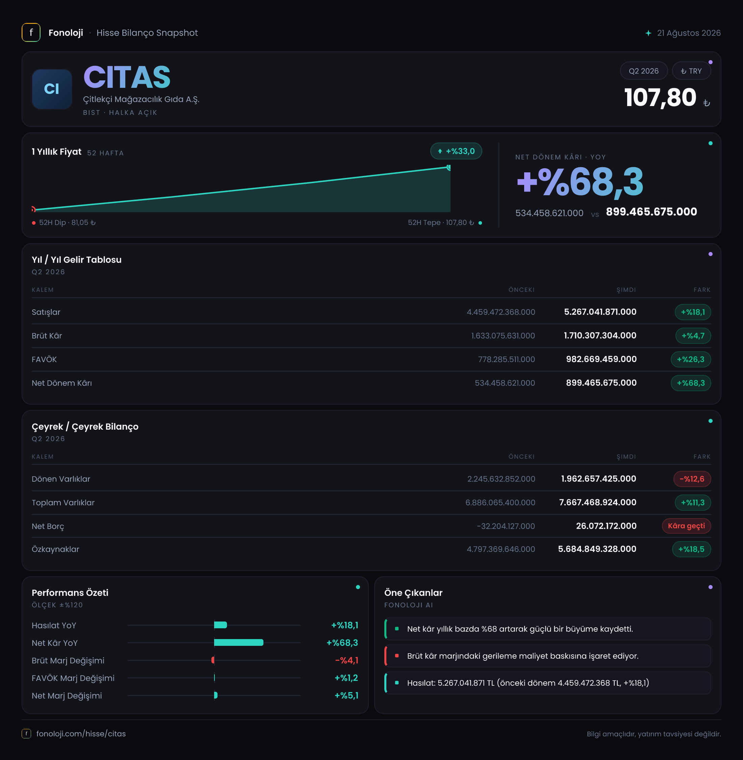This screenshot has width=743, height=760.
Task: Click the Net Borç previous value -32.204.127.000
Action: pyautogui.click(x=506, y=526)
